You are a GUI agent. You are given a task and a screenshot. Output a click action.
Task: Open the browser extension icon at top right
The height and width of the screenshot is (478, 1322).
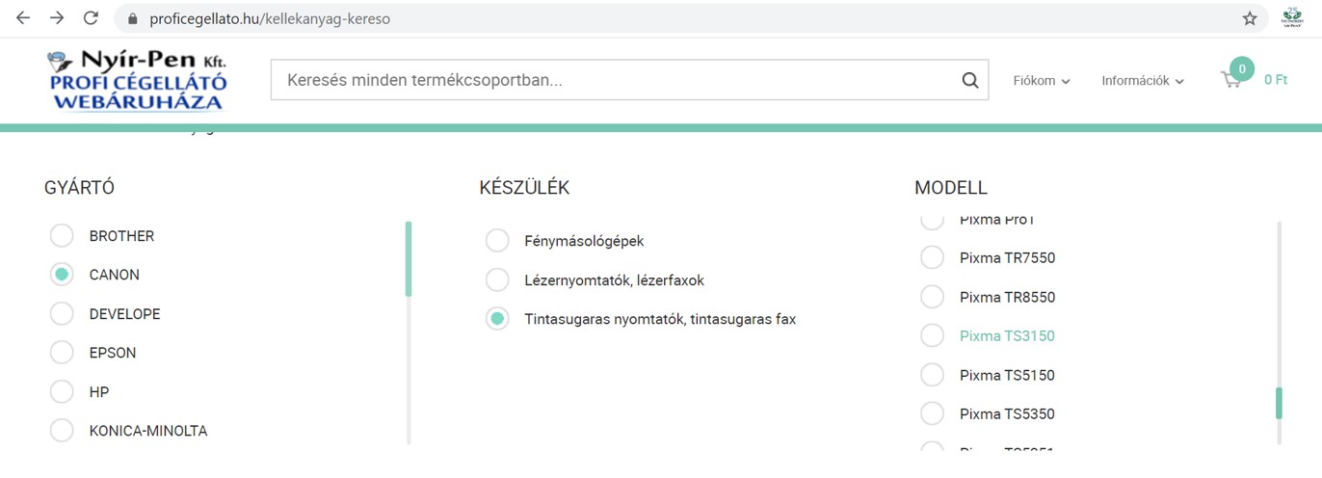coord(1292,17)
